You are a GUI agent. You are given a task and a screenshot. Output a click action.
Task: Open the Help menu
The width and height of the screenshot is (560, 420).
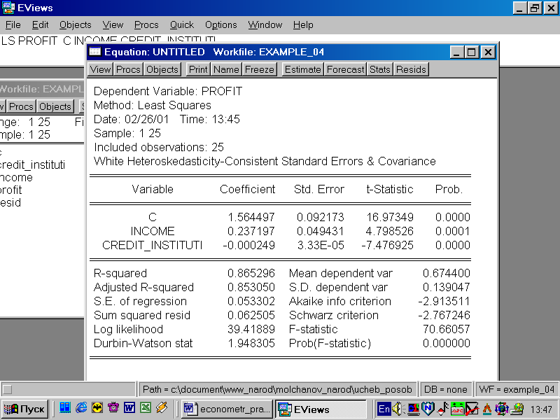click(303, 25)
